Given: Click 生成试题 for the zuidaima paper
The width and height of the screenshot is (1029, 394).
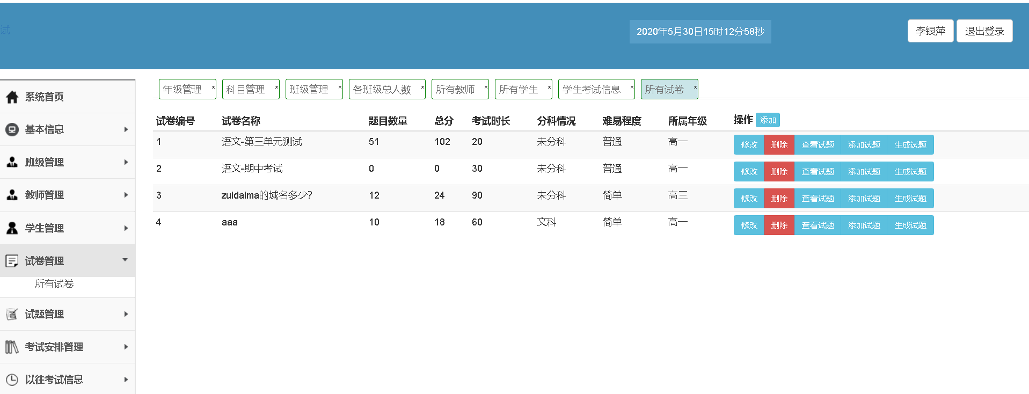Looking at the screenshot, I should [x=910, y=199].
